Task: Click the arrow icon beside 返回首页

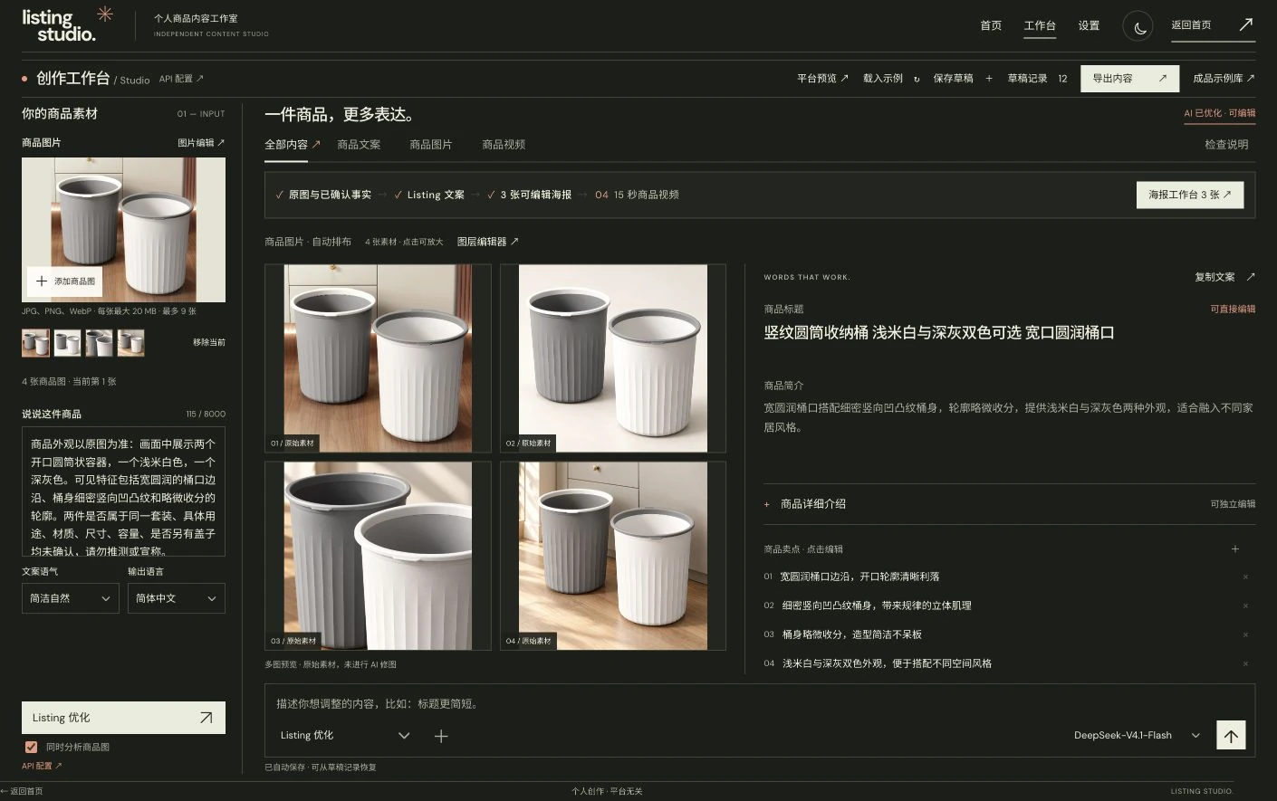Action: click(1246, 24)
